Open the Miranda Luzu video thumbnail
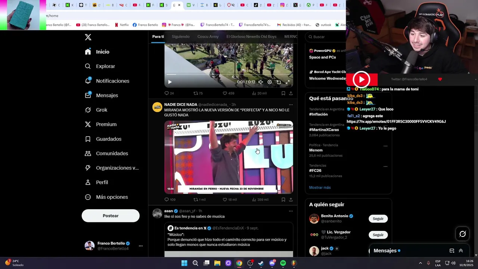This screenshot has height=269, width=478. [x=229, y=157]
